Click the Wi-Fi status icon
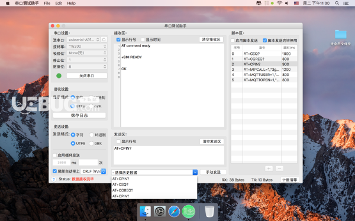Image resolution: width=355 pixels, height=221 pixels. [280, 3]
